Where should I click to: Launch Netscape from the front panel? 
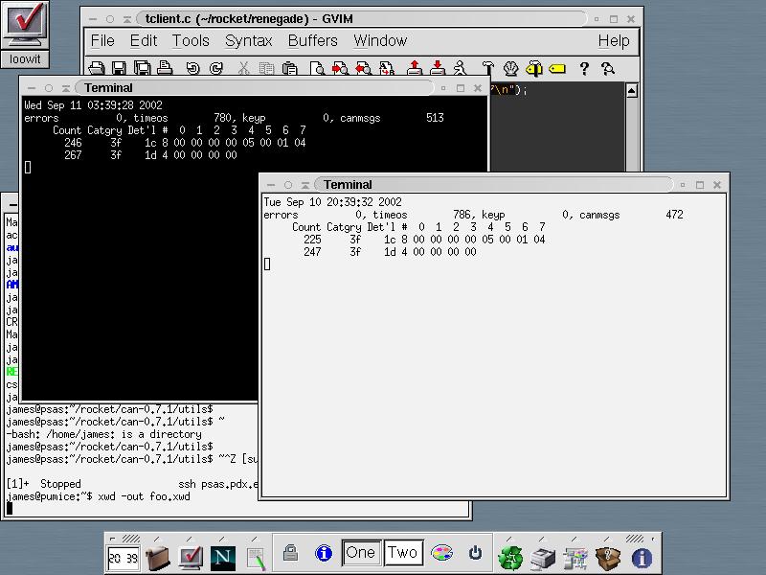pos(223,558)
